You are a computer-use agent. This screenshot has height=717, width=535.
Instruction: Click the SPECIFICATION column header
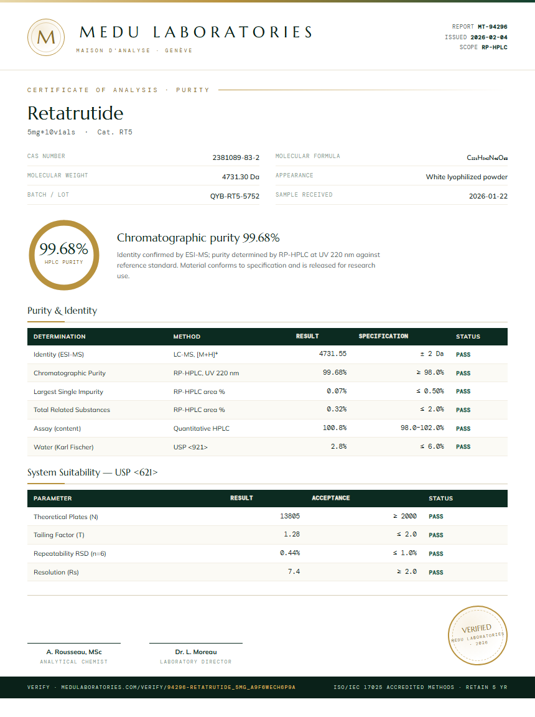pyautogui.click(x=383, y=336)
